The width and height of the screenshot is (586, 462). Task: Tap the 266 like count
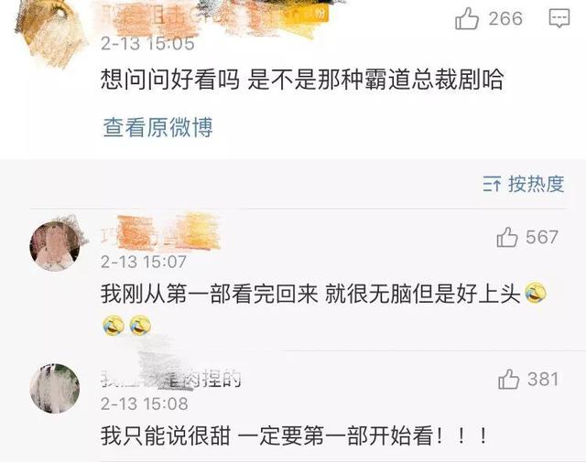(x=505, y=18)
